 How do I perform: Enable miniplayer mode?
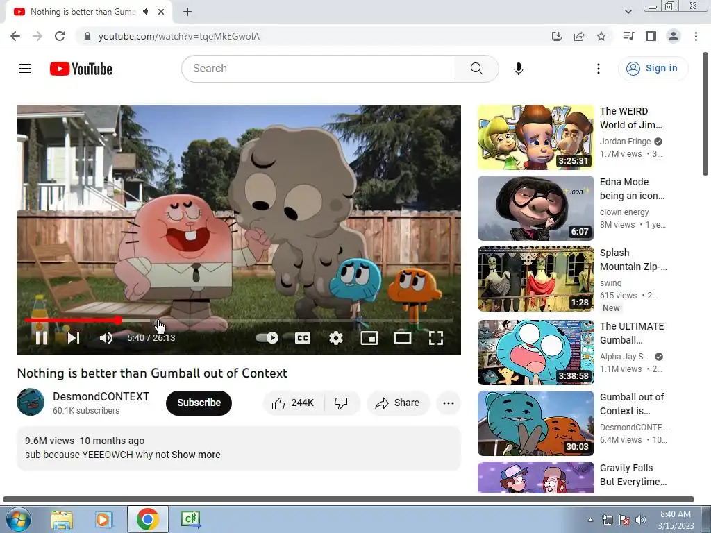coord(369,338)
